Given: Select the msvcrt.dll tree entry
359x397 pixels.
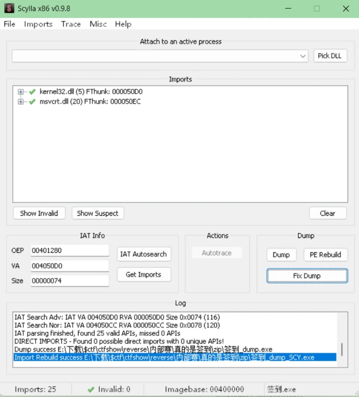Looking at the screenshot, I should 90,102.
